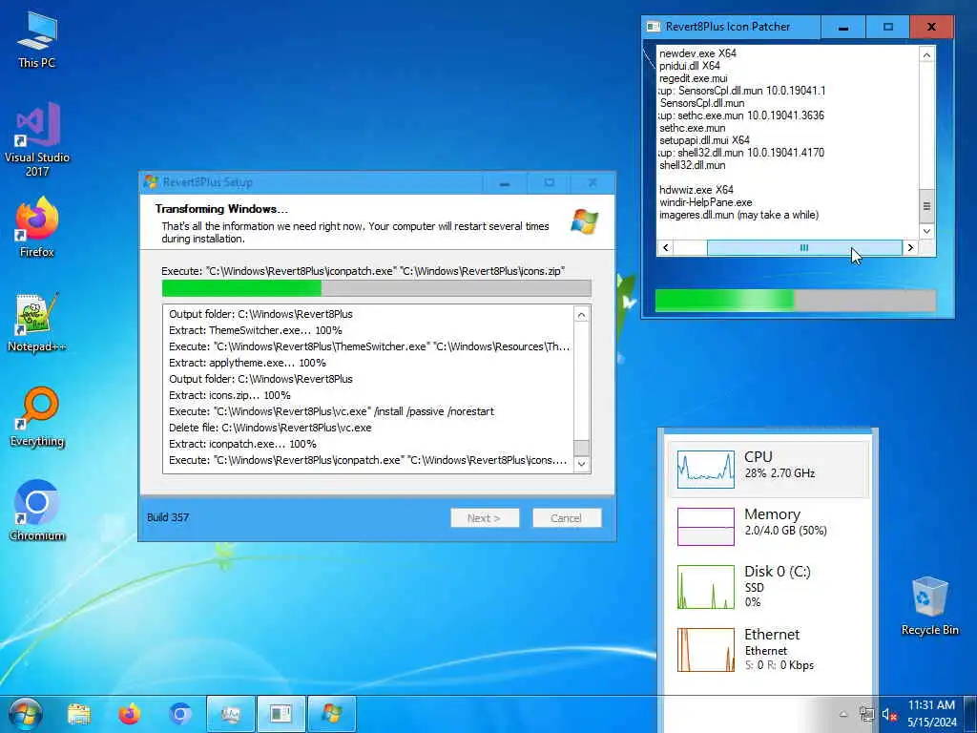
Task: Launch Firefox from the taskbar
Action: point(130,714)
